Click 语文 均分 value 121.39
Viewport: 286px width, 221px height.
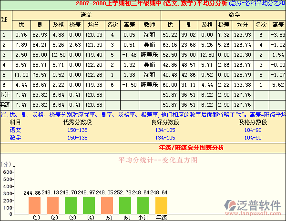pyautogui.click(x=94, y=45)
